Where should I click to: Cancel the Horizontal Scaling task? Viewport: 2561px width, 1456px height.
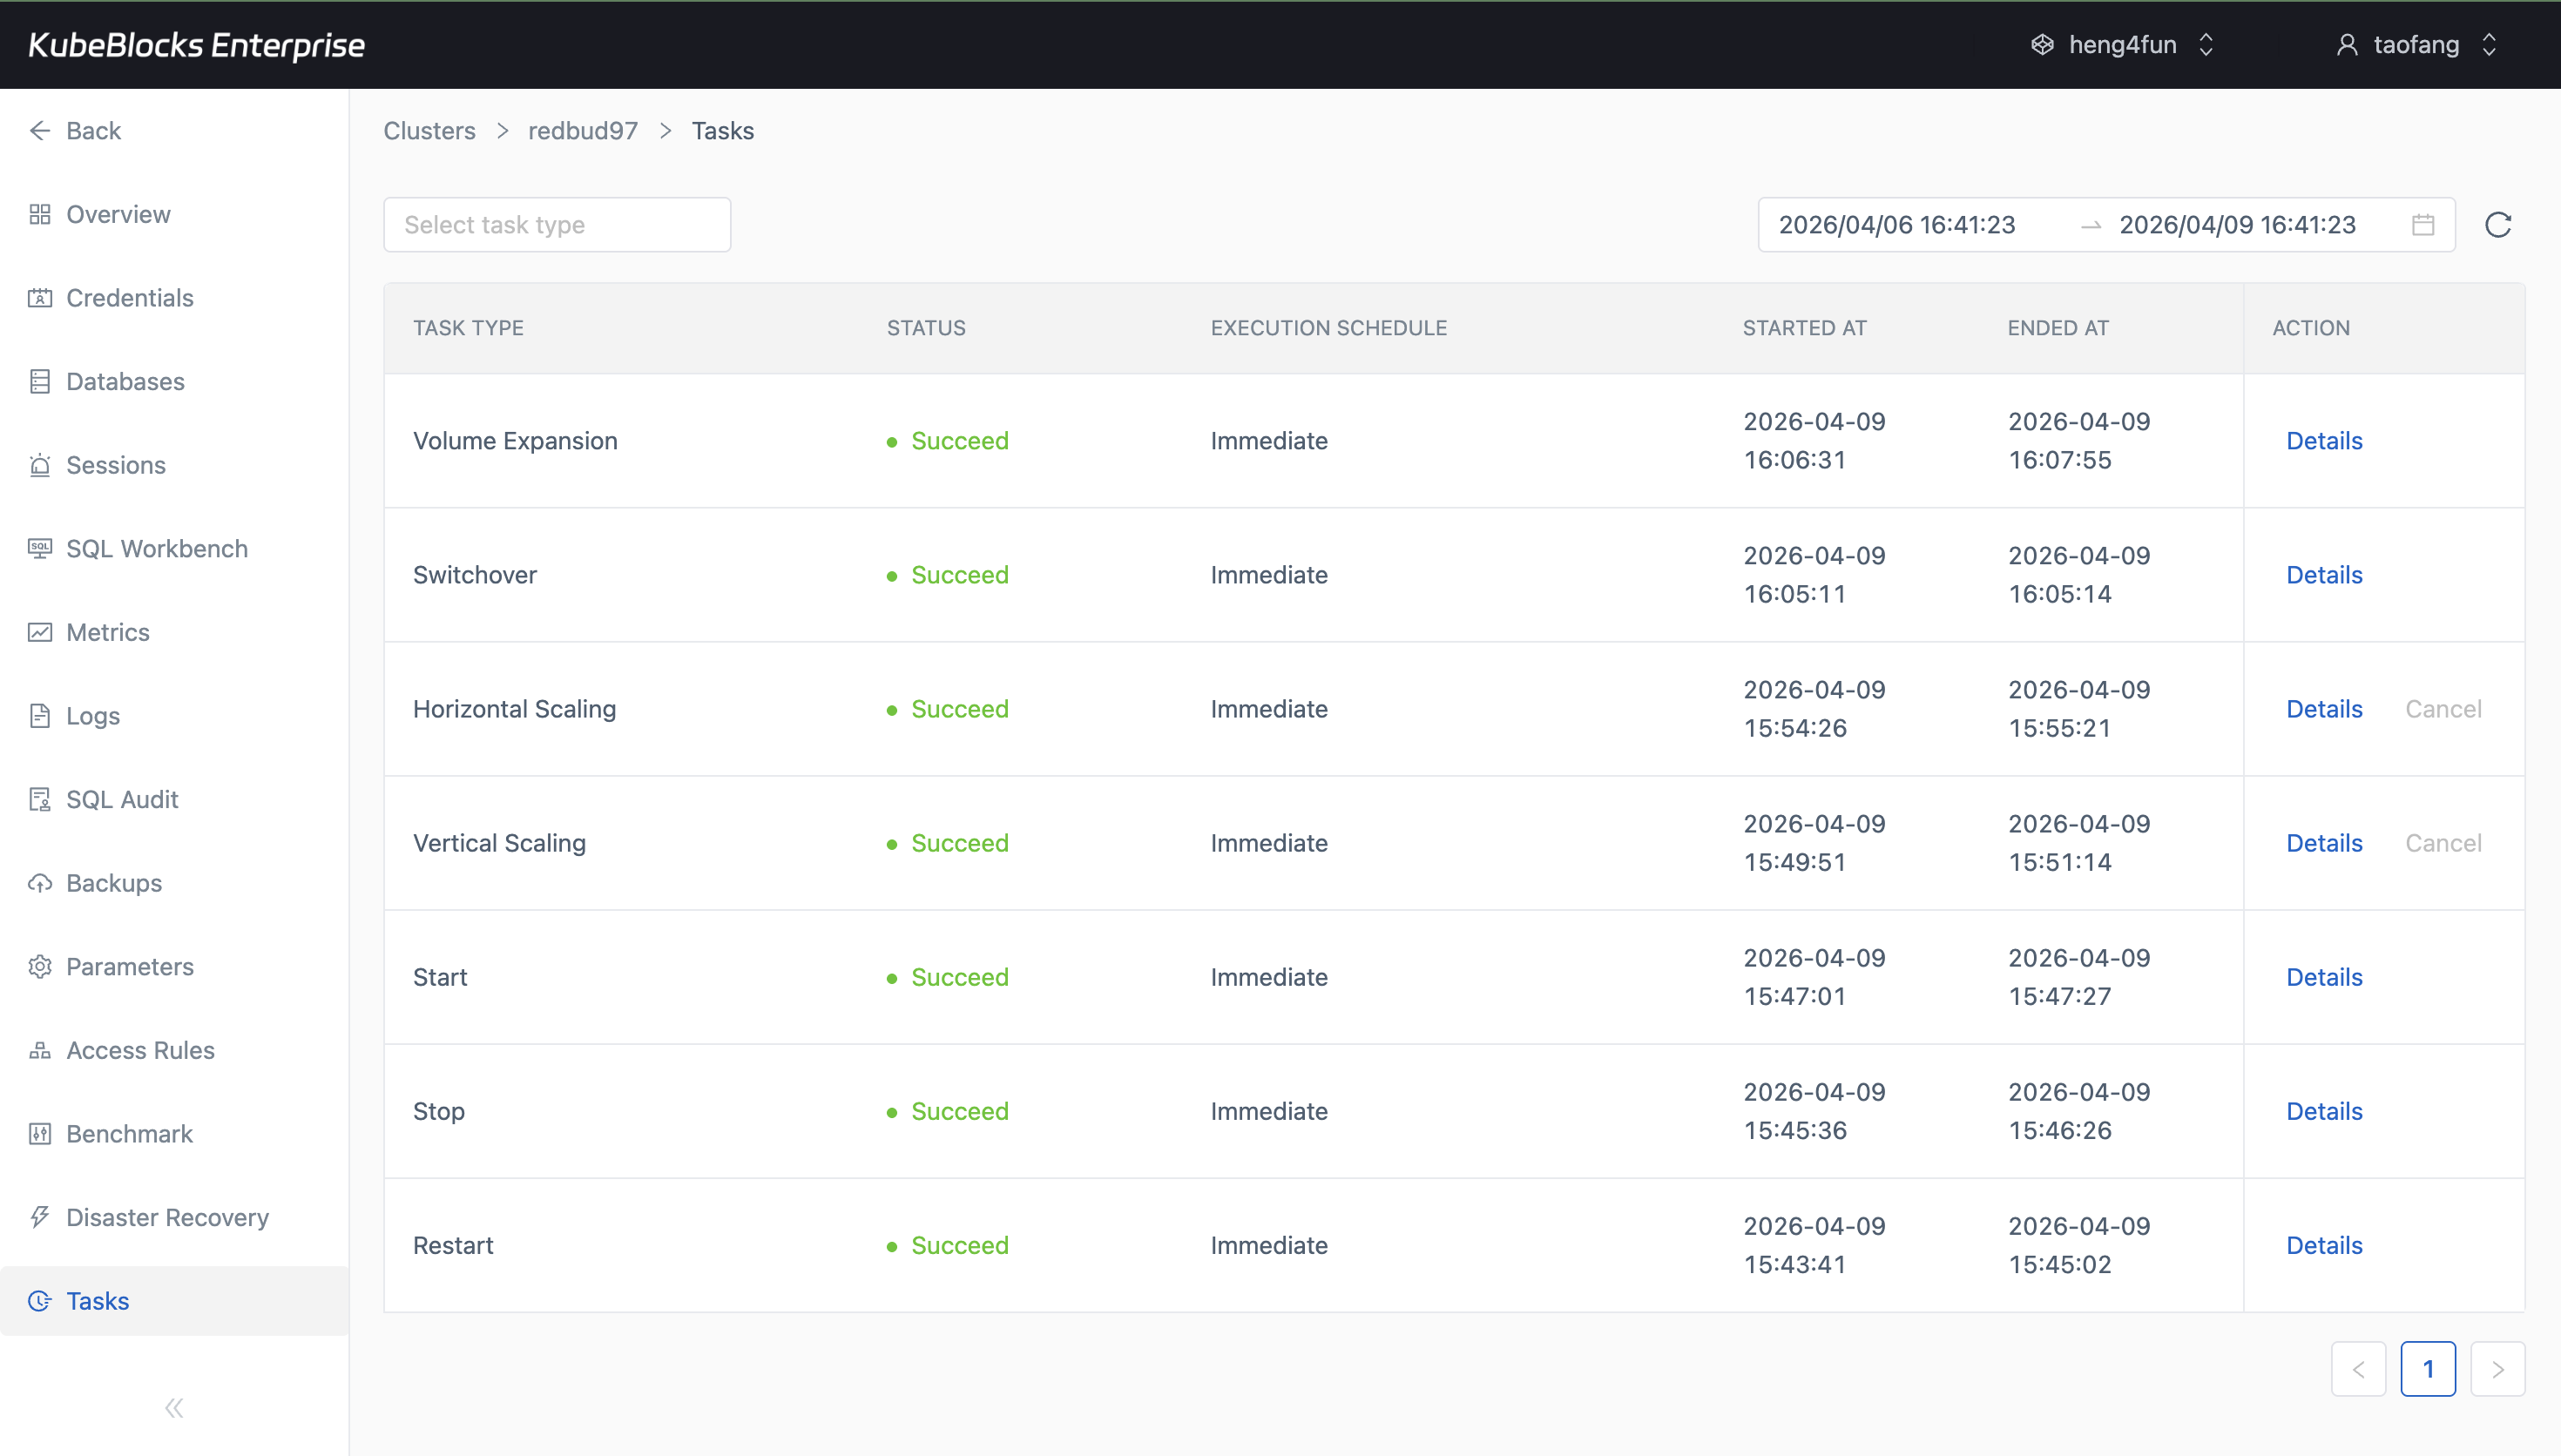[x=2443, y=708]
